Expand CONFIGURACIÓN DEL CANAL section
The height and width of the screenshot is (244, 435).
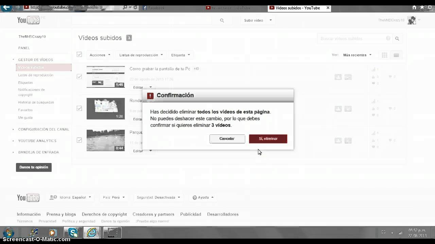[x=43, y=129]
